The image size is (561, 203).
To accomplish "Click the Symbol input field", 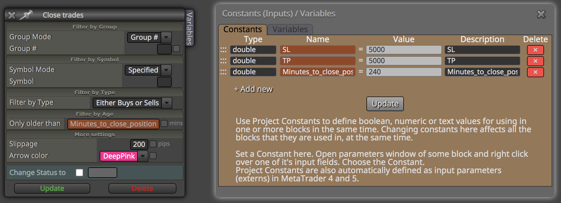I will pyautogui.click(x=164, y=82).
